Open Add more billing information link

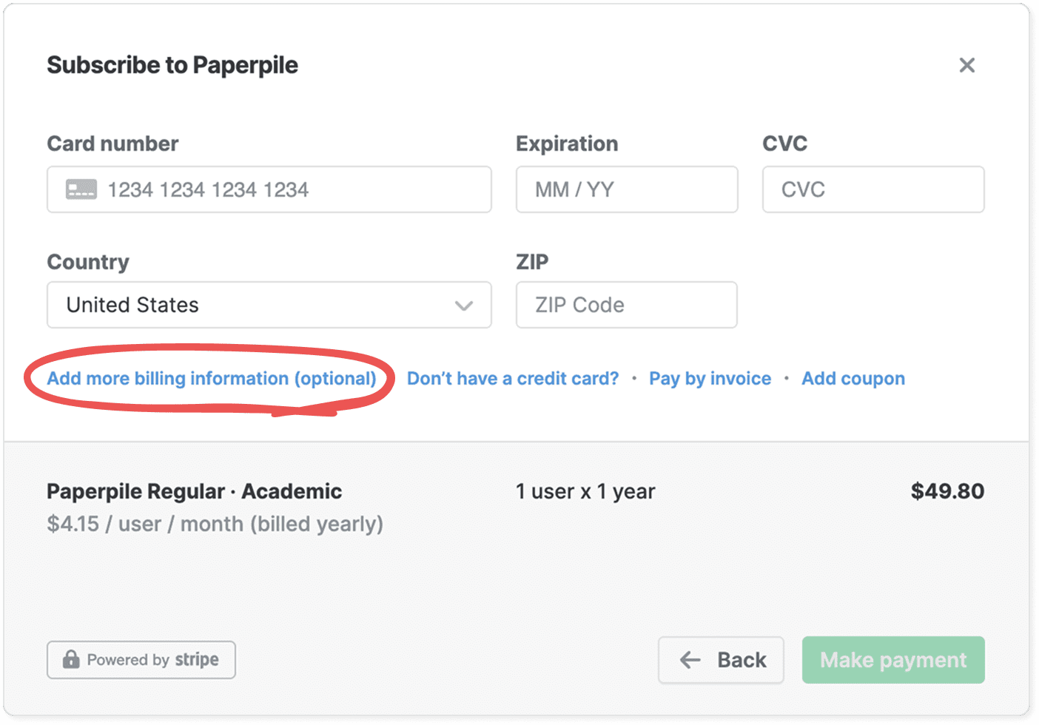tap(212, 379)
